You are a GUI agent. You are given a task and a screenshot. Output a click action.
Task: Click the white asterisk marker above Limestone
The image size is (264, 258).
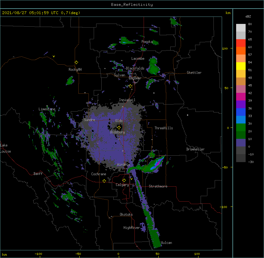click(47, 106)
